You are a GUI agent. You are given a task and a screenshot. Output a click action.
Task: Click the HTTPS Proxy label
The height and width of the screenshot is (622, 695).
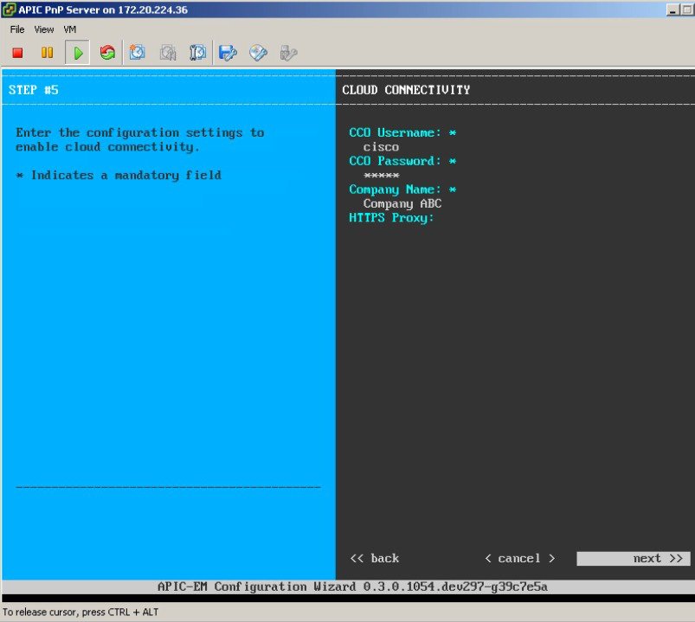391,218
